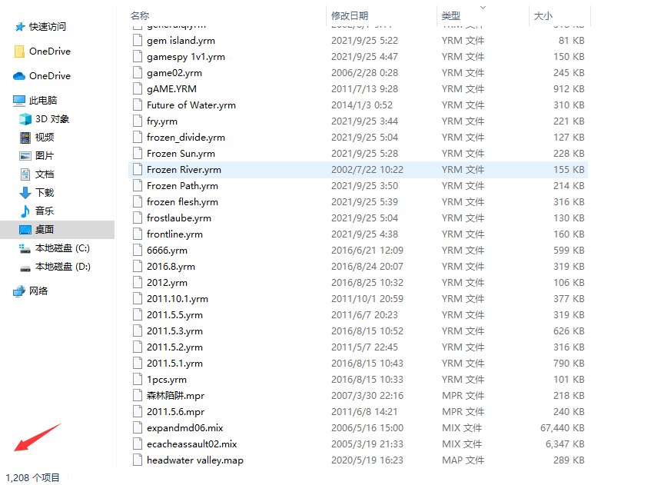Click the Type column header

point(451,15)
